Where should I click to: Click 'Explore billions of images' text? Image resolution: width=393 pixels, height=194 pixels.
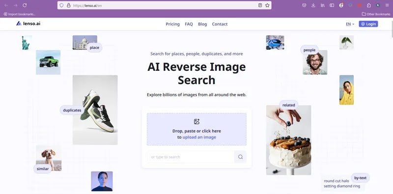click(196, 95)
